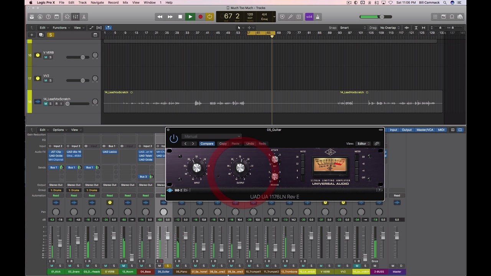Click the Compare button in the plug-in window
This screenshot has width=491, height=276.
point(207,144)
